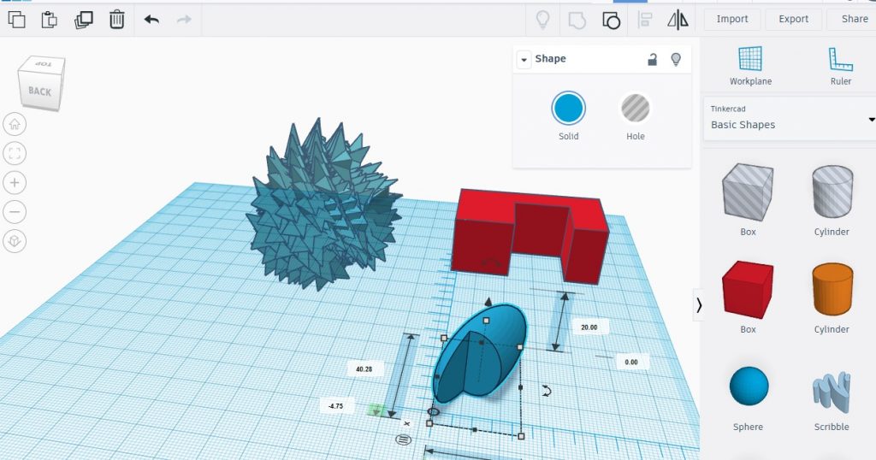Open the Align tool

645,21
